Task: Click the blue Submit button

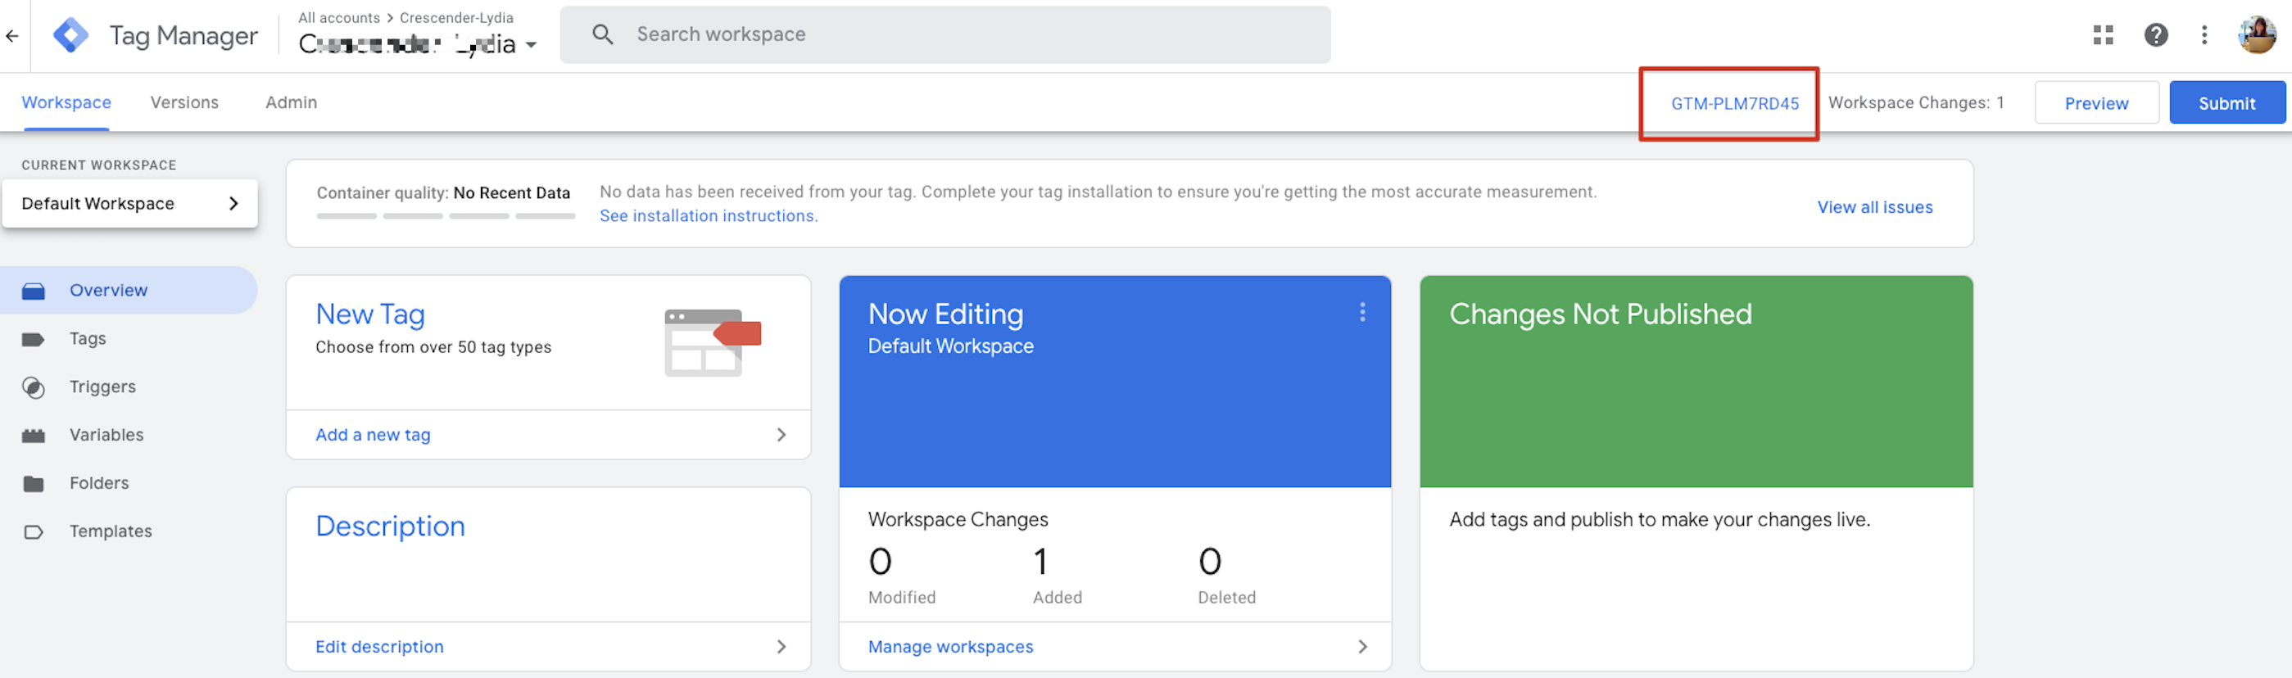Action: point(2226,102)
